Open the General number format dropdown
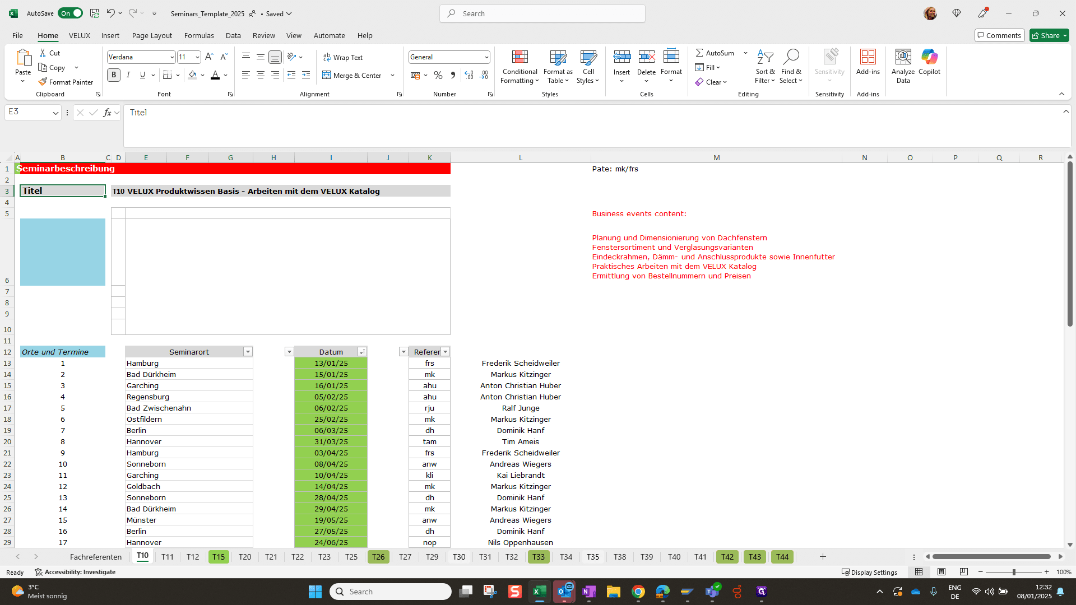Screen dimensions: 1076x605 pos(486,57)
